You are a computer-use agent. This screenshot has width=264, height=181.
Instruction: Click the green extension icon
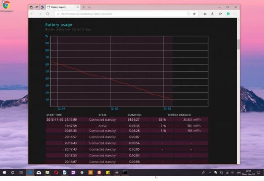(x=228, y=14)
